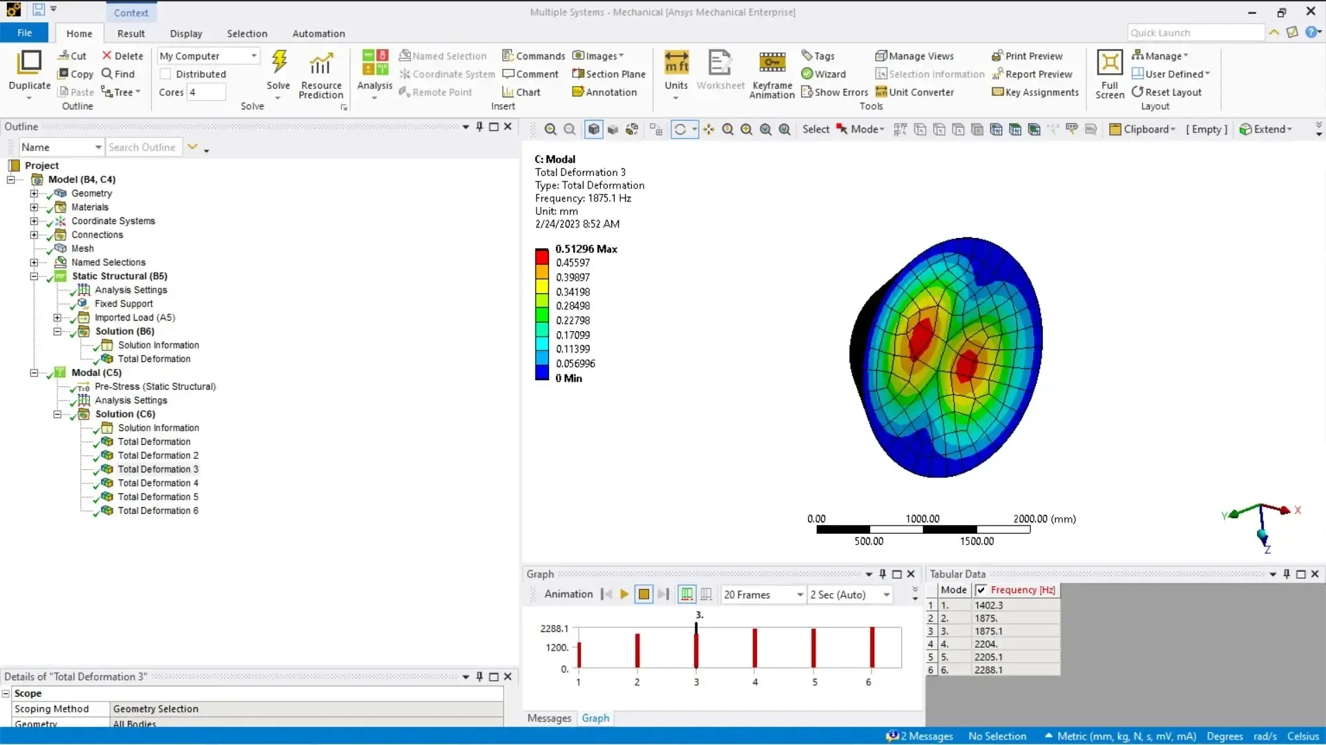
Task: Select the Rotate view tool
Action: [680, 130]
